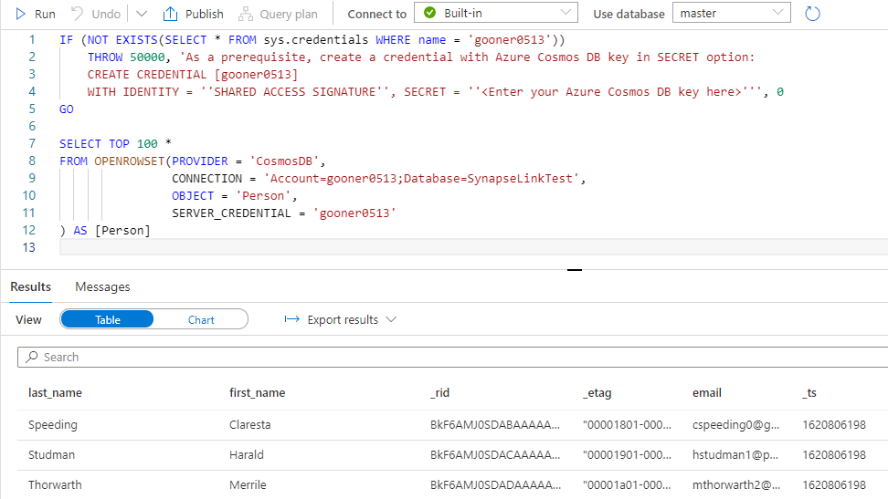Select the mthorwarth2 email cell
The width and height of the screenshot is (888, 499).
point(736,484)
